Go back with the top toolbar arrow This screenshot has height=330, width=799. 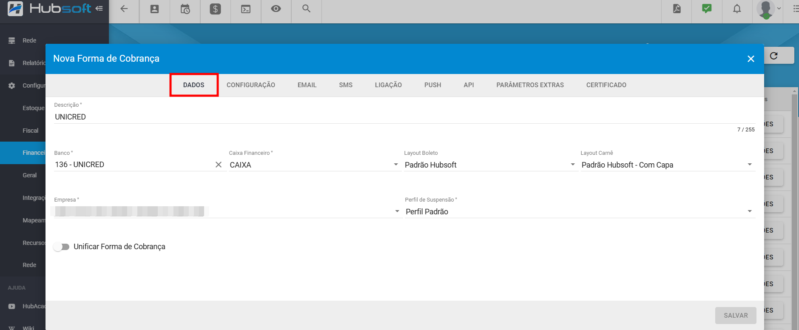click(124, 9)
